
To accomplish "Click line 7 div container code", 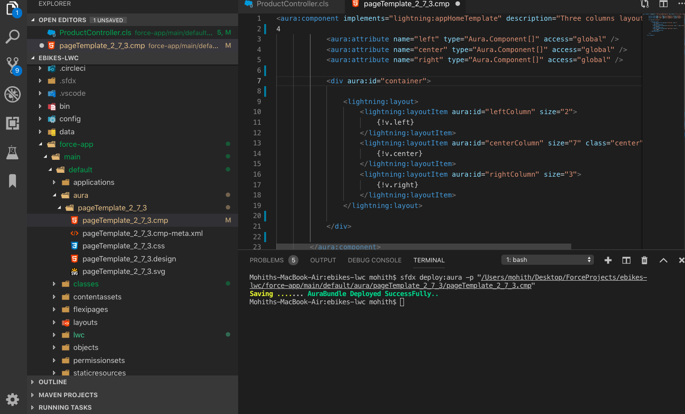I will (378, 81).
